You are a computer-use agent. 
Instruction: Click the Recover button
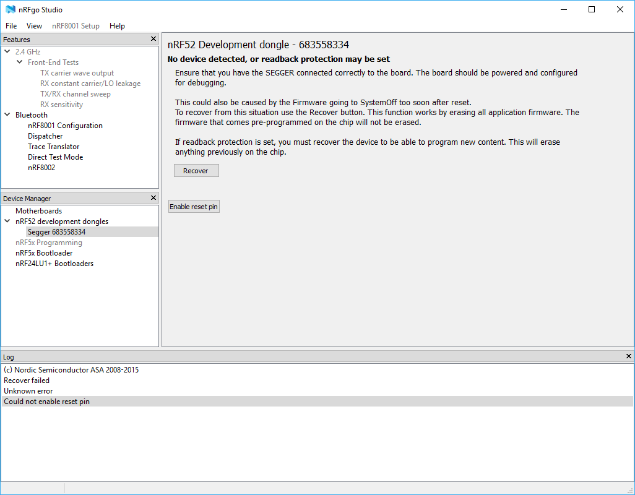196,171
